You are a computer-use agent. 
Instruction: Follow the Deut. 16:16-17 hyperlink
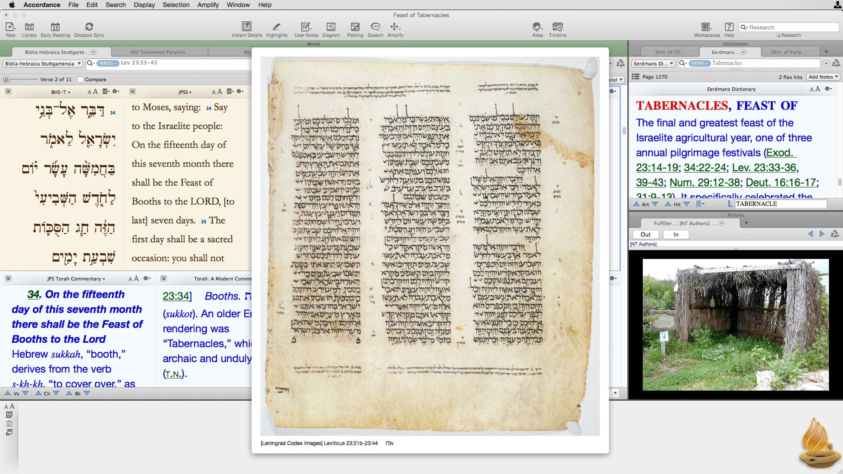782,183
